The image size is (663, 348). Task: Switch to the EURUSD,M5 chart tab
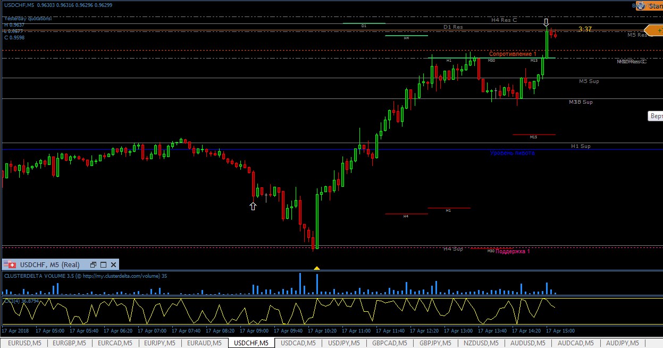(24, 343)
